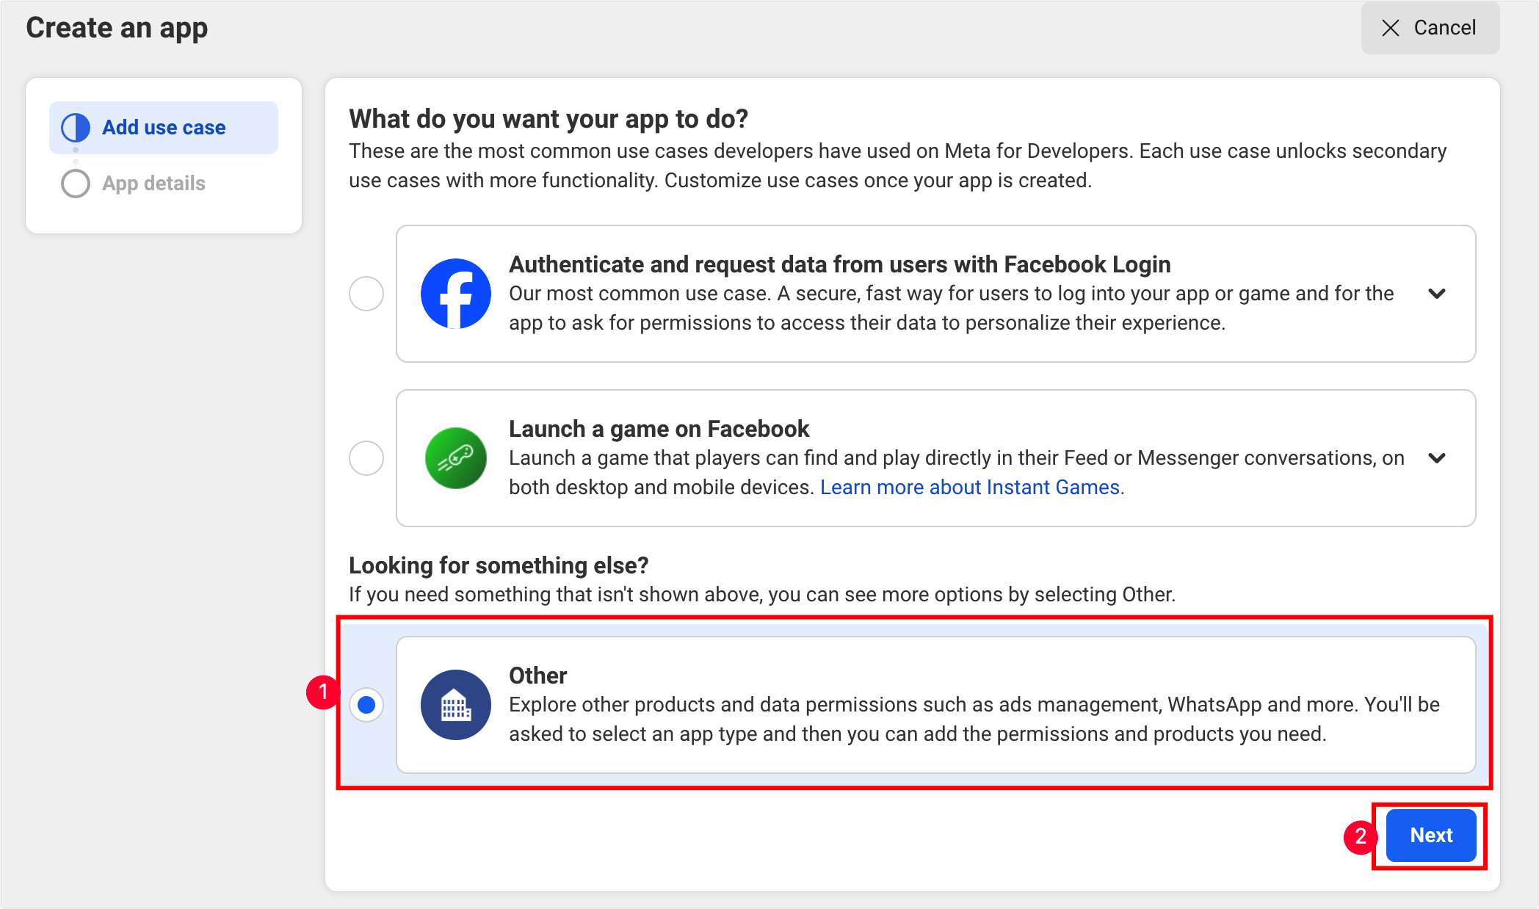Click the green game controller icon

point(455,458)
